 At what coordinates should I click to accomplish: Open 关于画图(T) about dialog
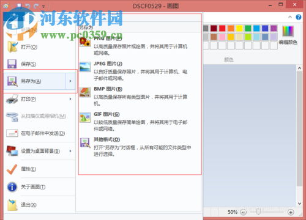[x=39, y=187]
